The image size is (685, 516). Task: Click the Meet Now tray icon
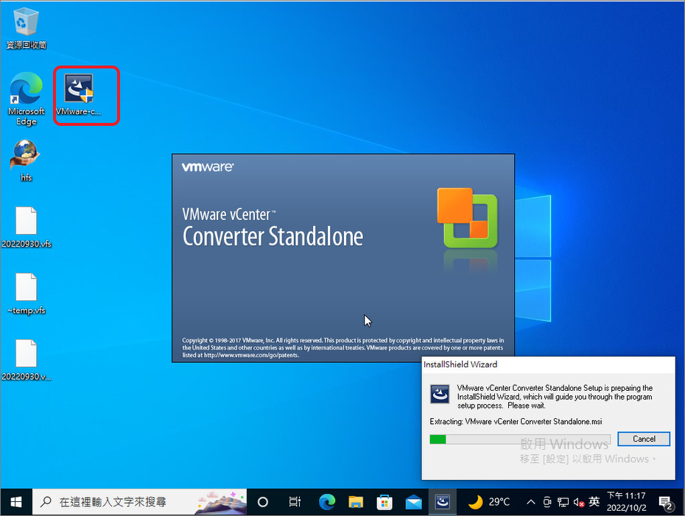point(547,502)
